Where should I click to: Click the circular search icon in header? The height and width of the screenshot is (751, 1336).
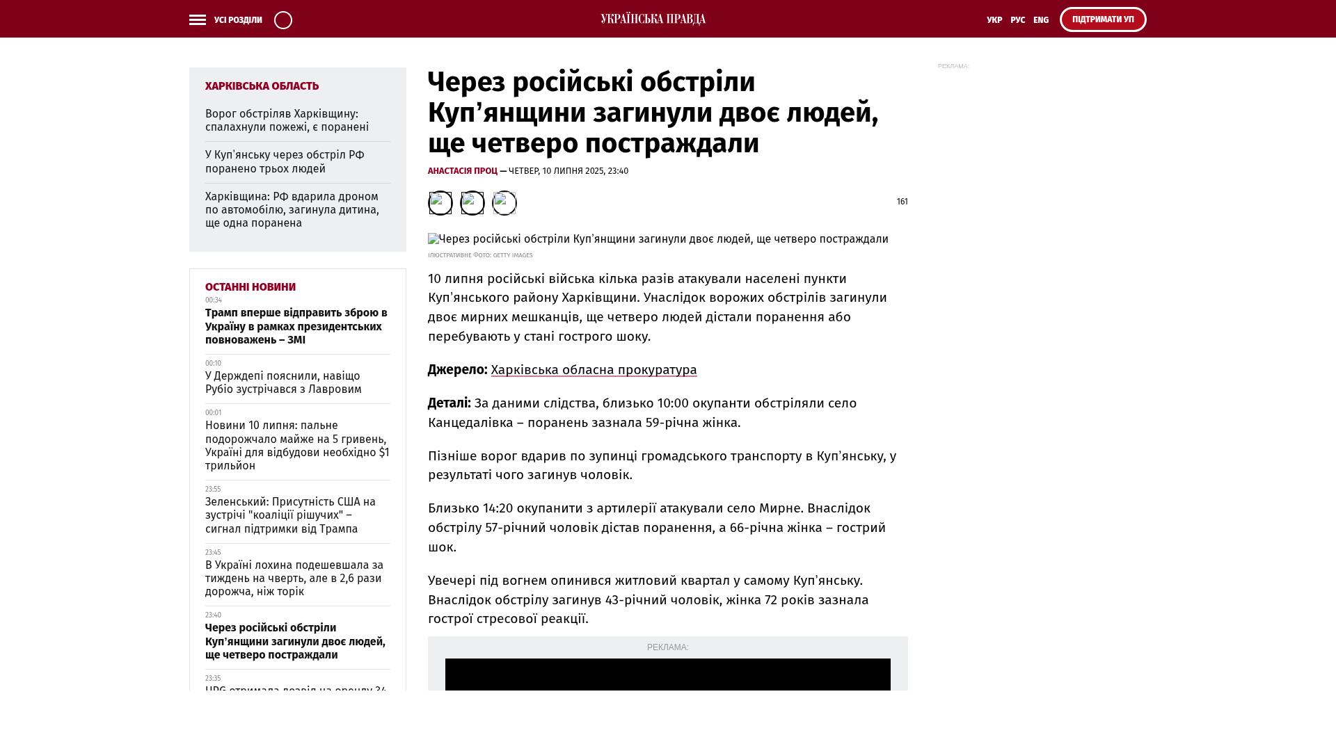click(283, 20)
